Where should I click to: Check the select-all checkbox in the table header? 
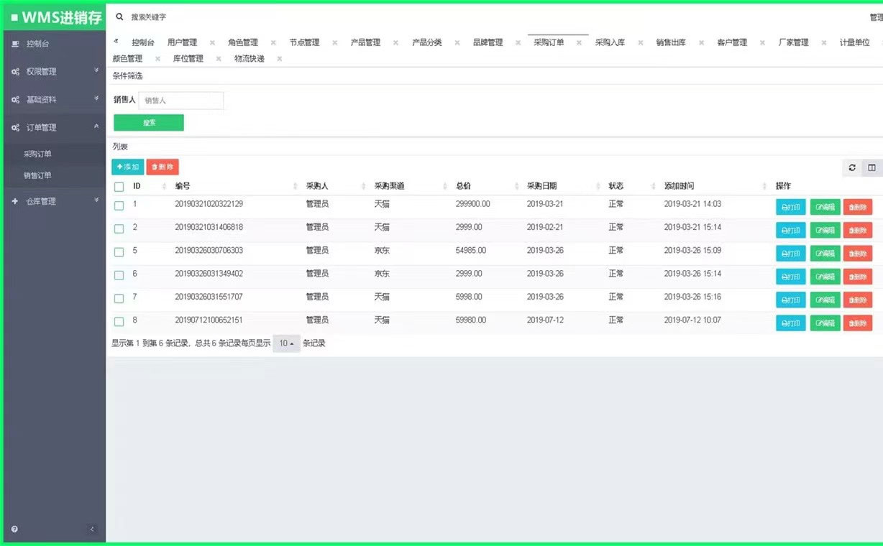point(119,185)
